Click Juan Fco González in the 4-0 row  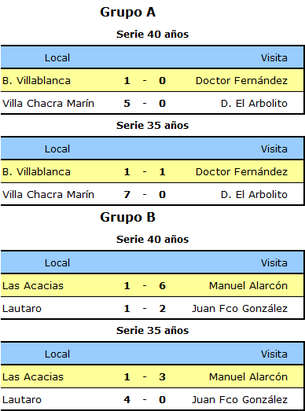[240, 400]
